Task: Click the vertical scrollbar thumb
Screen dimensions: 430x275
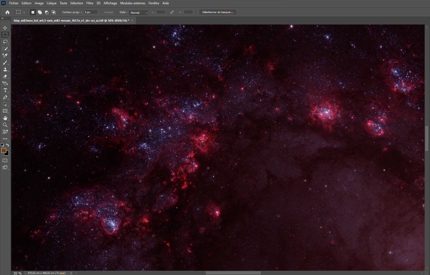Action: [x=427, y=138]
